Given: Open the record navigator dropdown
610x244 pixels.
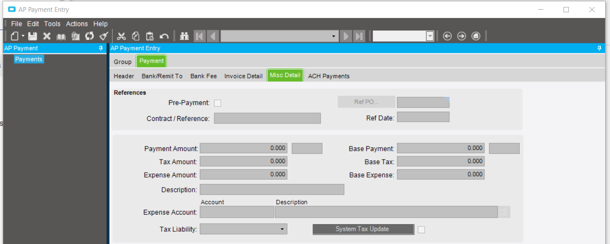Looking at the screenshot, I should 334,36.
